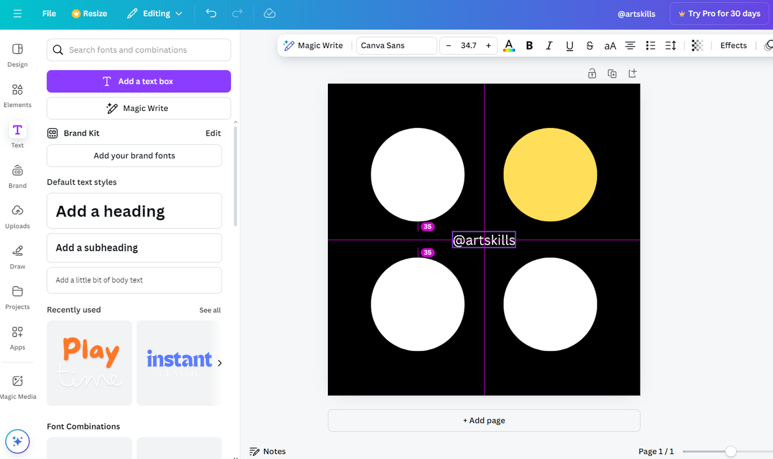Toggle bulleted list formatting
The height and width of the screenshot is (459, 773).
[650, 45]
